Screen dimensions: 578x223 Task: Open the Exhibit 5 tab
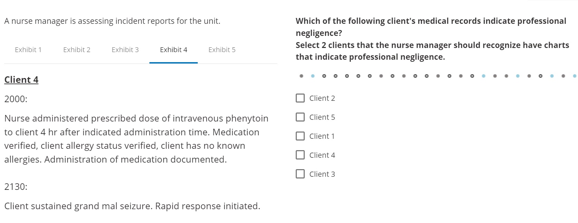pyautogui.click(x=222, y=50)
